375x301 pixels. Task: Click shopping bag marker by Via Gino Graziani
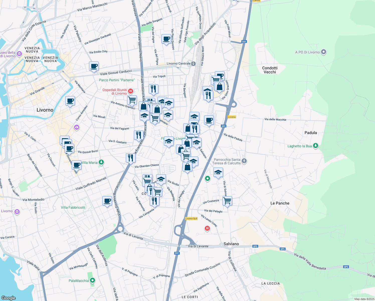(x=219, y=87)
